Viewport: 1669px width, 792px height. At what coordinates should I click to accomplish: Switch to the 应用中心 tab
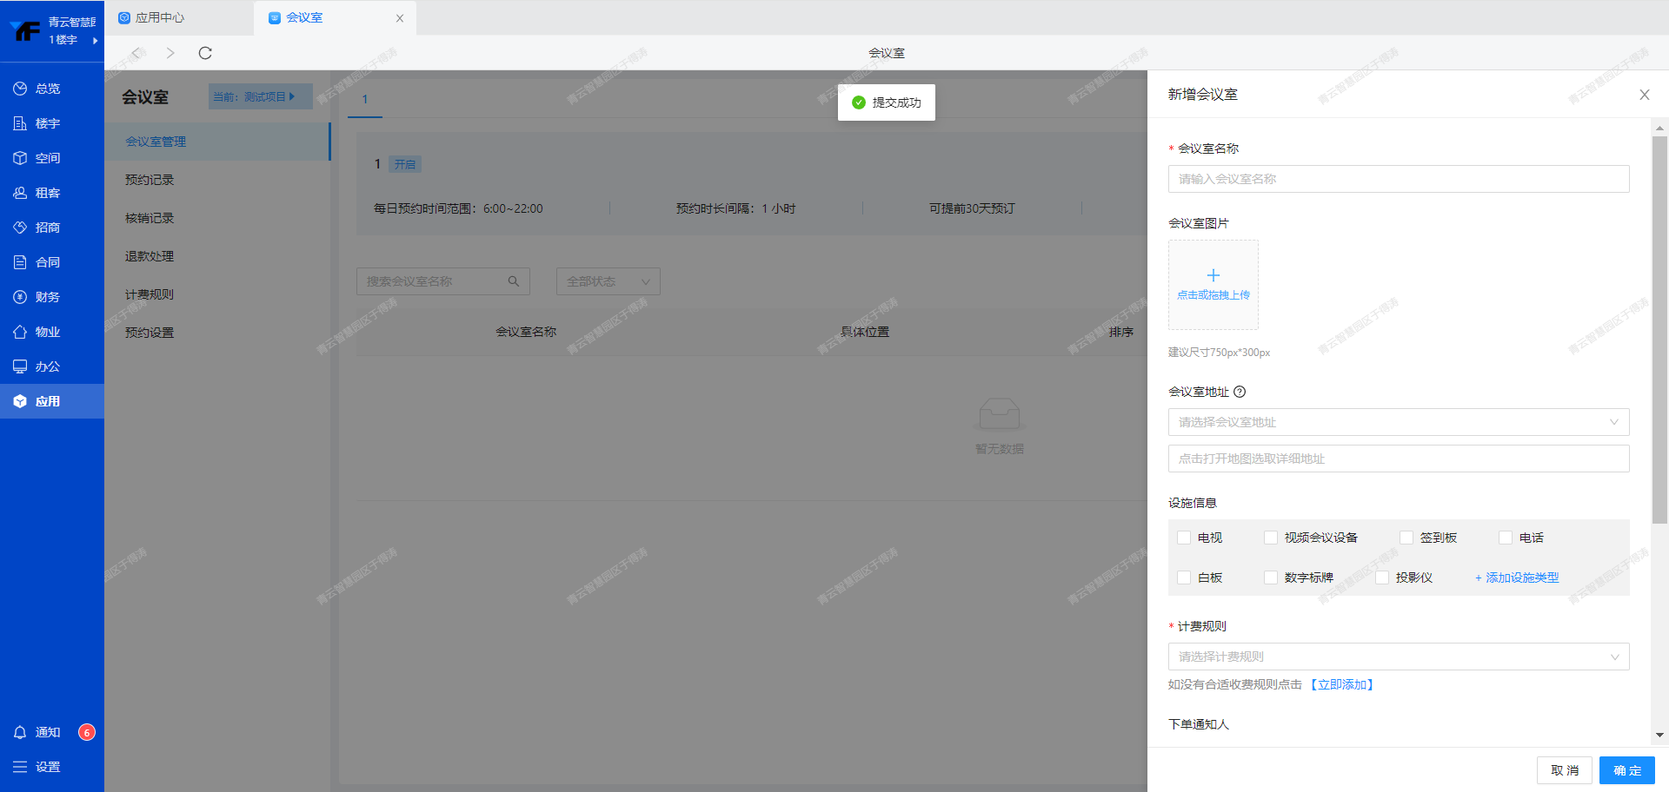160,17
